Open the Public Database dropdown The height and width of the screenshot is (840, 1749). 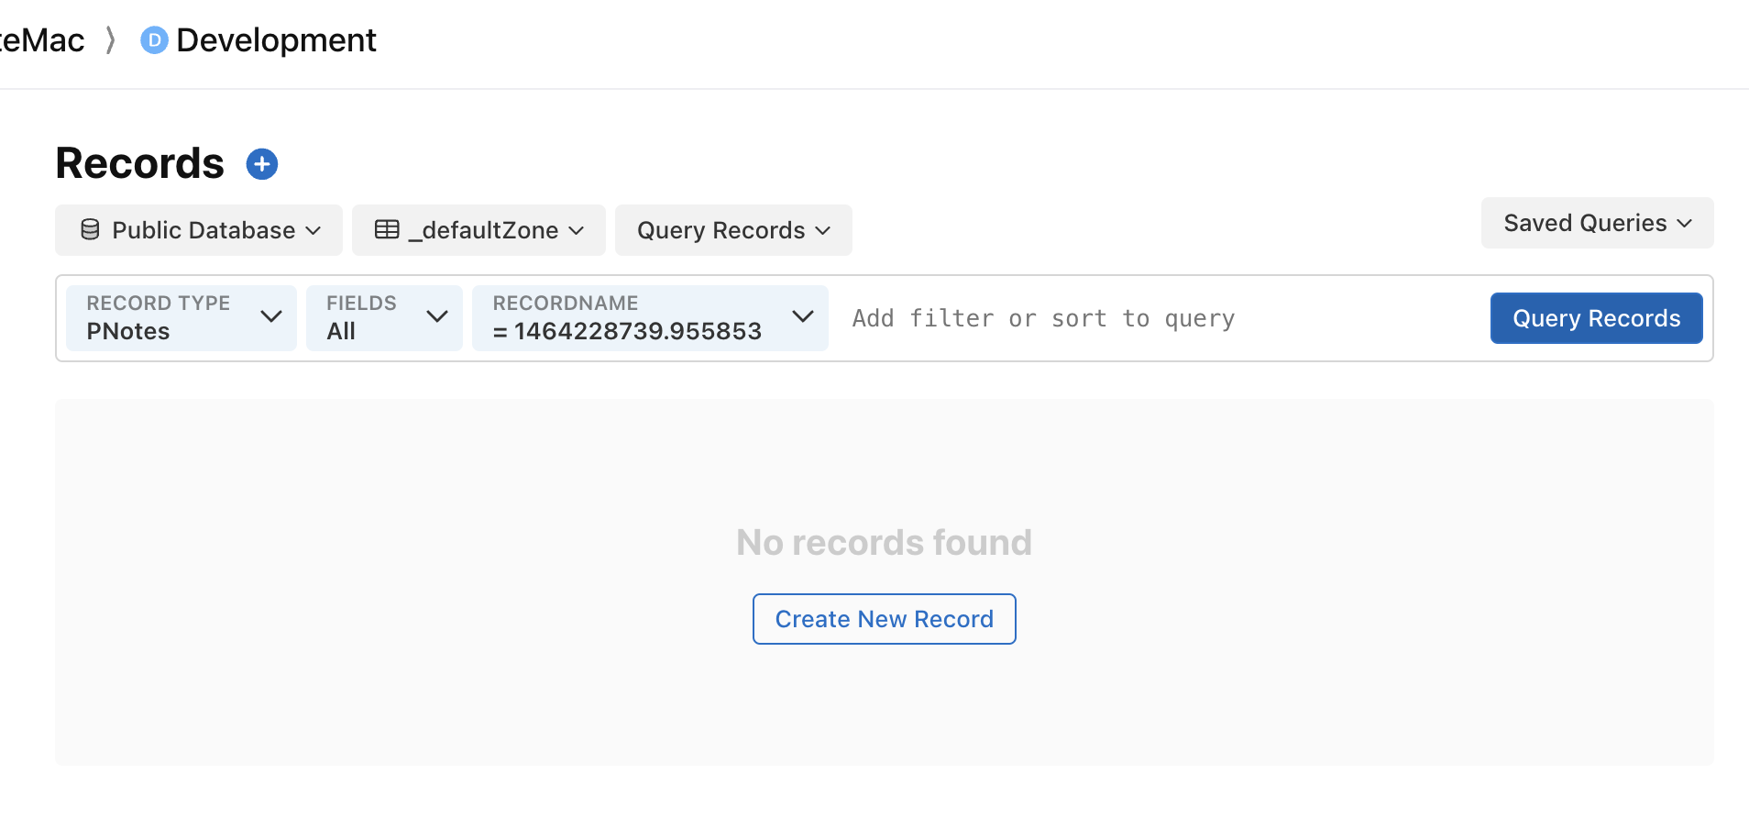point(199,230)
